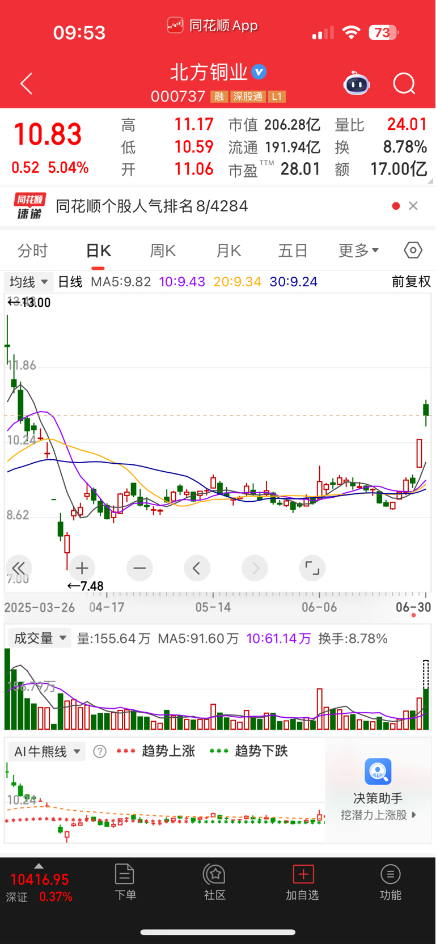This screenshot has width=436, height=944.
Task: Open 更多 chart period dropdown
Action: [358, 250]
